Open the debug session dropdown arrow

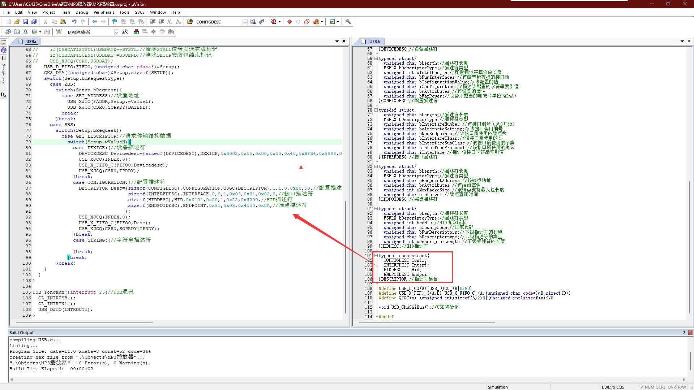[279, 22]
